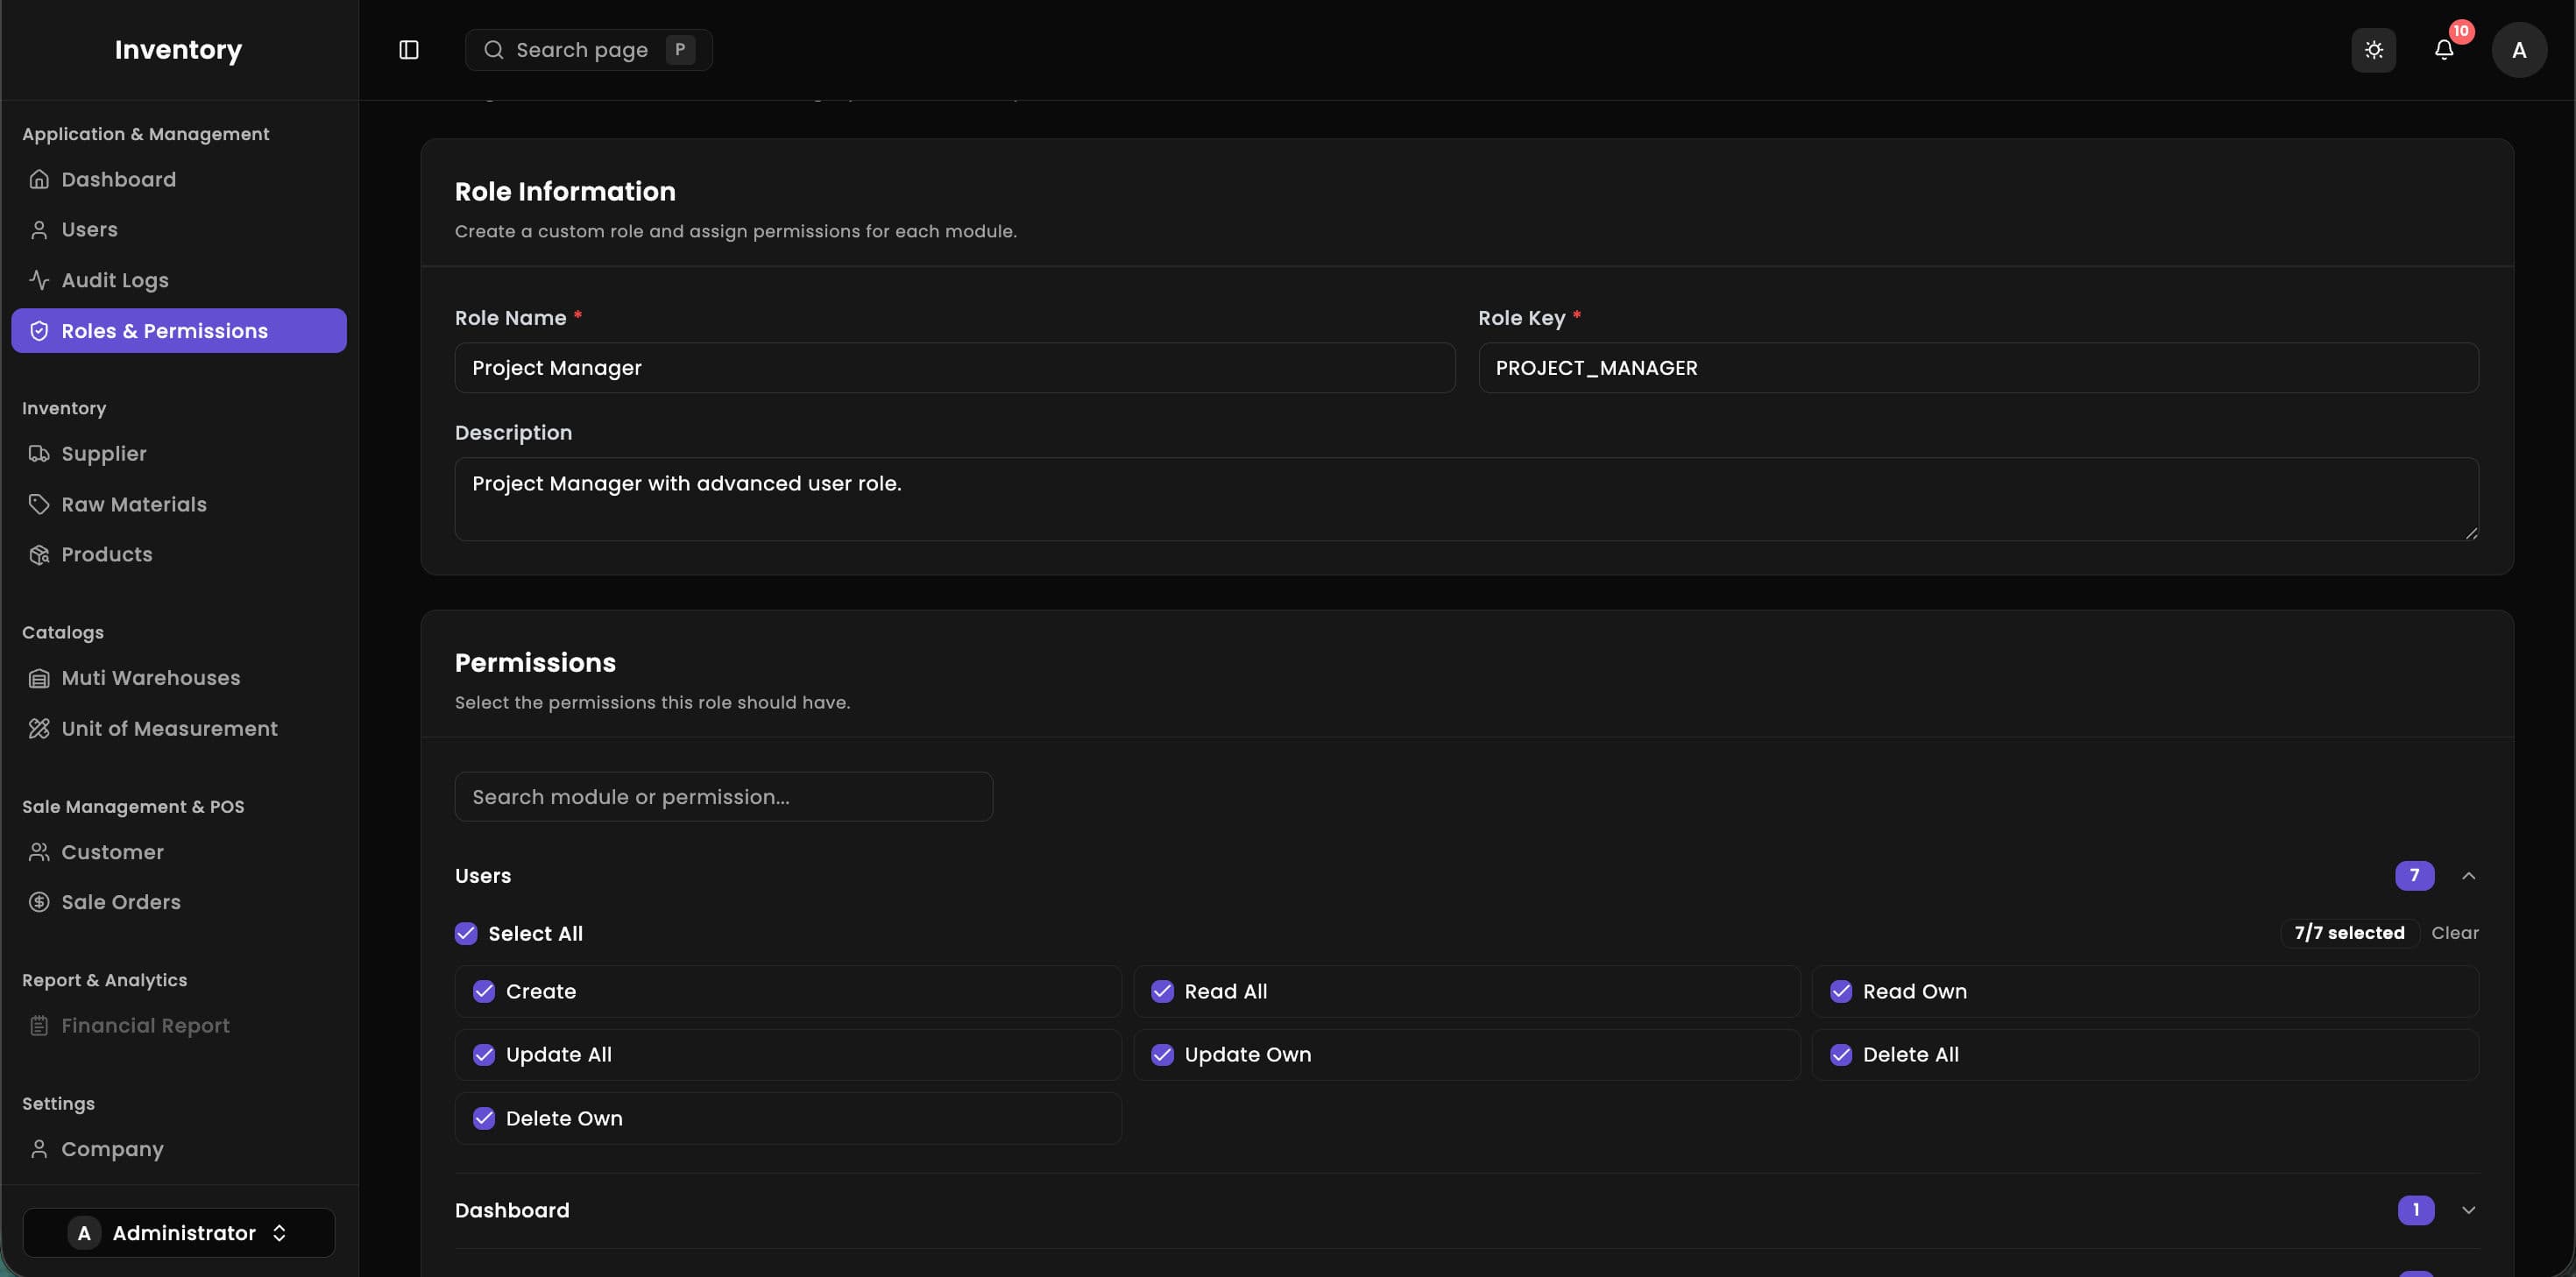The width and height of the screenshot is (2576, 1277).
Task: Uncheck the Read Own permission checkbox
Action: (x=1841, y=992)
